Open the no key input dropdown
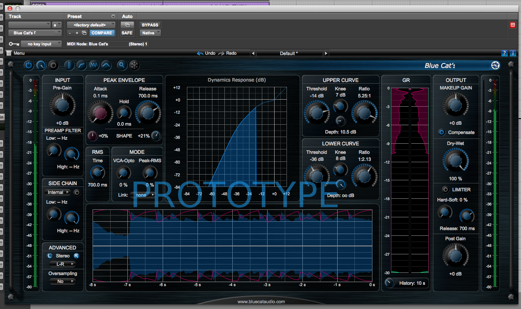This screenshot has width=521, height=309. (x=41, y=44)
